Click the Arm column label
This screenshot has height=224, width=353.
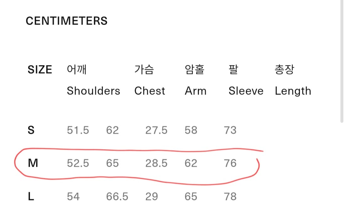(x=195, y=91)
